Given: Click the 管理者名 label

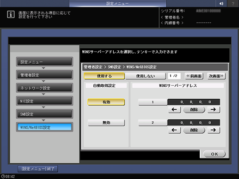Looking at the screenshot, I should point(172,18).
